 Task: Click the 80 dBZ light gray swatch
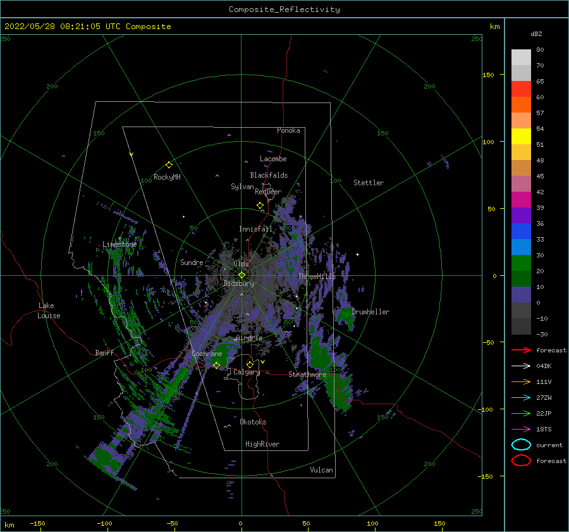click(521, 57)
